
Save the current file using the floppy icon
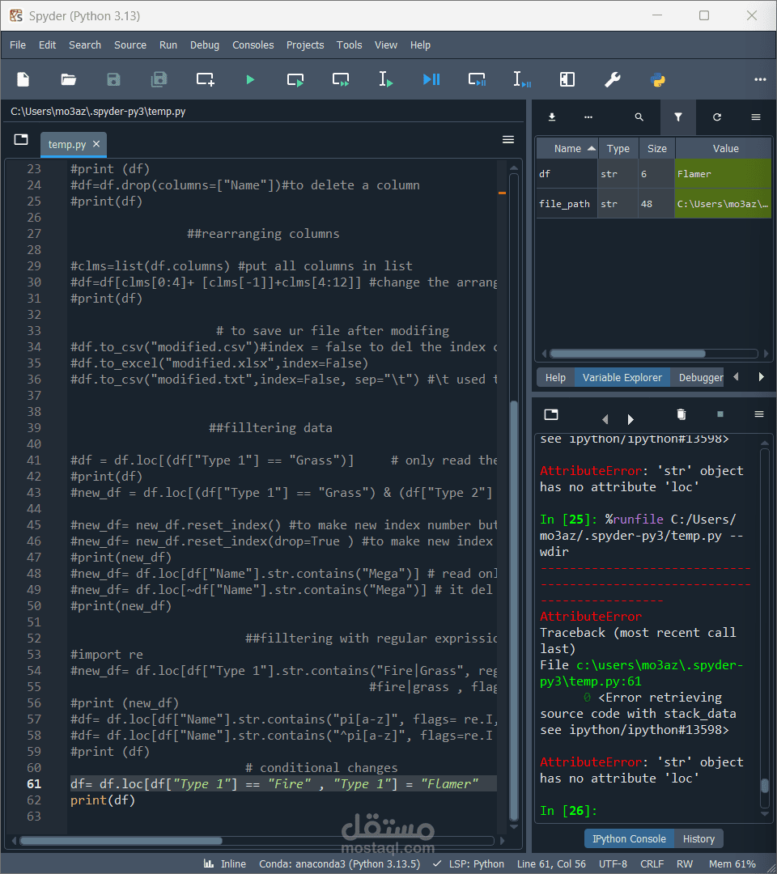(113, 79)
